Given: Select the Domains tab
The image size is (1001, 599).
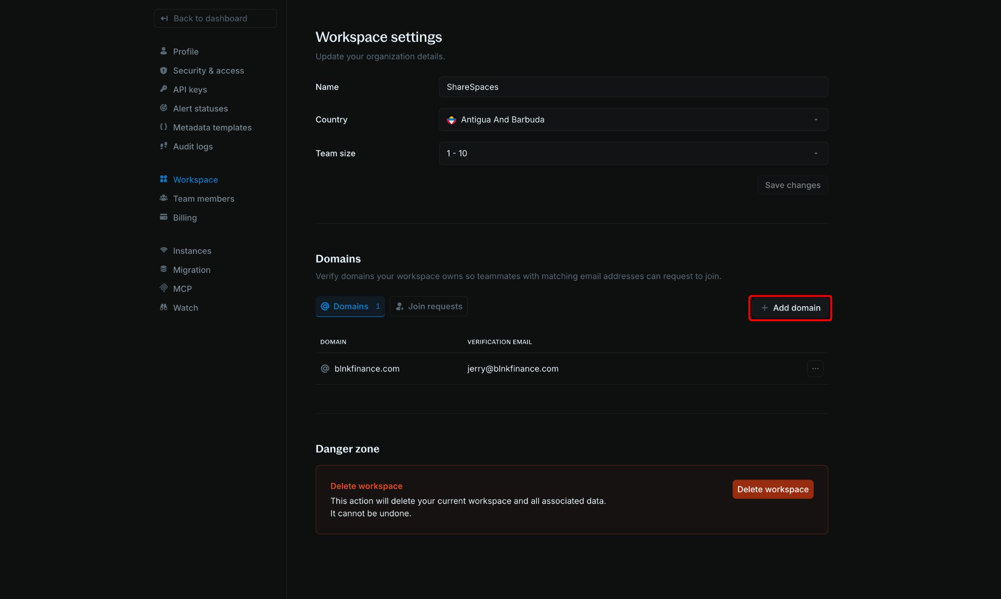Looking at the screenshot, I should pos(350,307).
